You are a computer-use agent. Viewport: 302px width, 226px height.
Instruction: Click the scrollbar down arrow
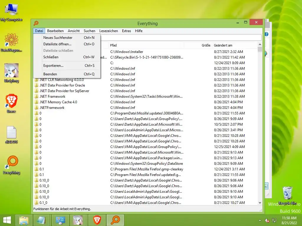(x=260, y=202)
